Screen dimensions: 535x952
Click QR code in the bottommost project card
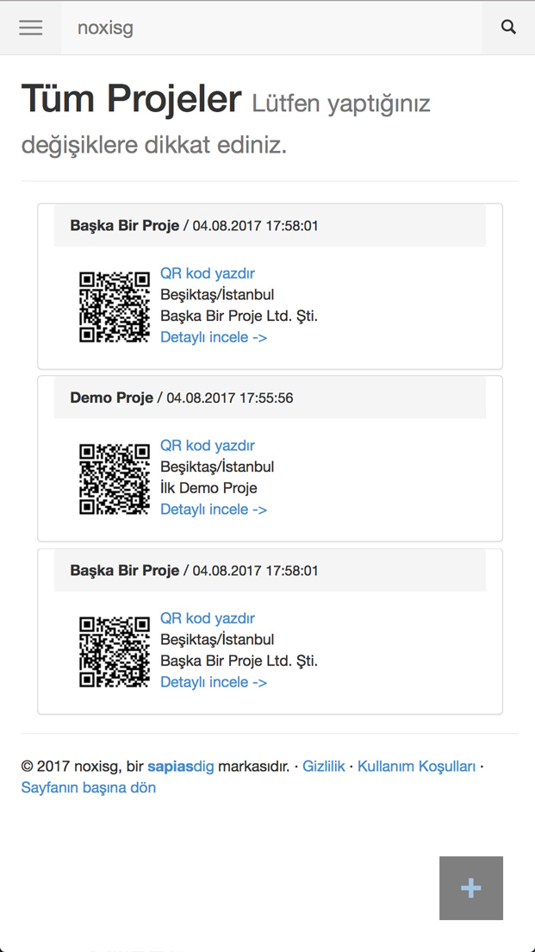click(115, 651)
